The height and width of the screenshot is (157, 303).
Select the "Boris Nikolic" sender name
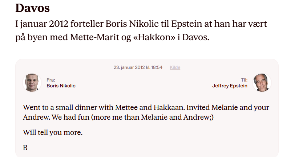coord(61,86)
